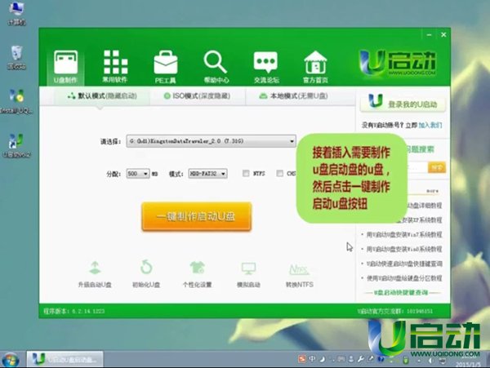This screenshot has width=490, height=368.
Task: Open the Windows Start menu
Action: click(11, 360)
